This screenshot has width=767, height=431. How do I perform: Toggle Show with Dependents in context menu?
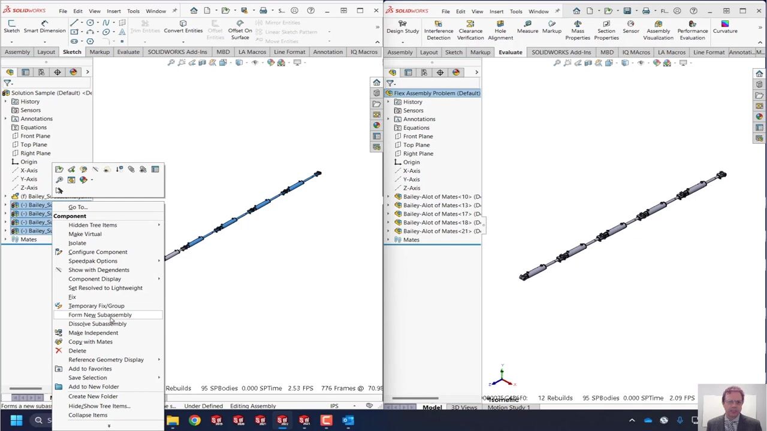(98, 270)
